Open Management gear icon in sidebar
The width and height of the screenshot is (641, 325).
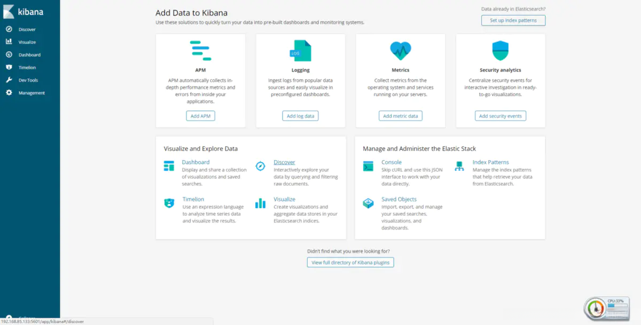click(9, 93)
